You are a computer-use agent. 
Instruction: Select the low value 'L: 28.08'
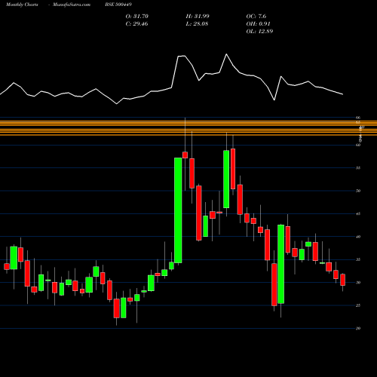(x=197, y=24)
